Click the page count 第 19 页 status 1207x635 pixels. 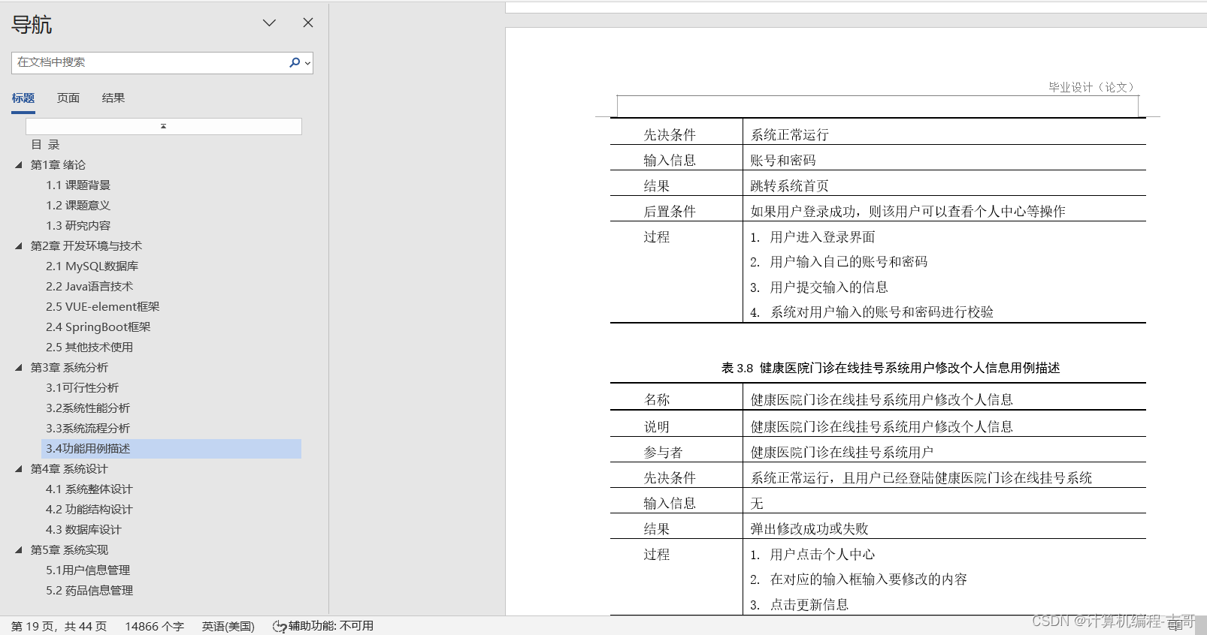coord(59,626)
